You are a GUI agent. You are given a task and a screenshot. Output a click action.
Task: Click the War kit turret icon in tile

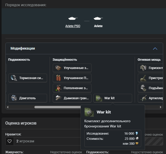tap(99, 98)
